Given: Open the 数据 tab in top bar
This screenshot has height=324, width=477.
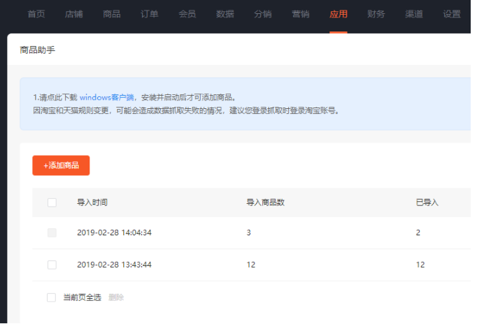Looking at the screenshot, I should [x=225, y=14].
